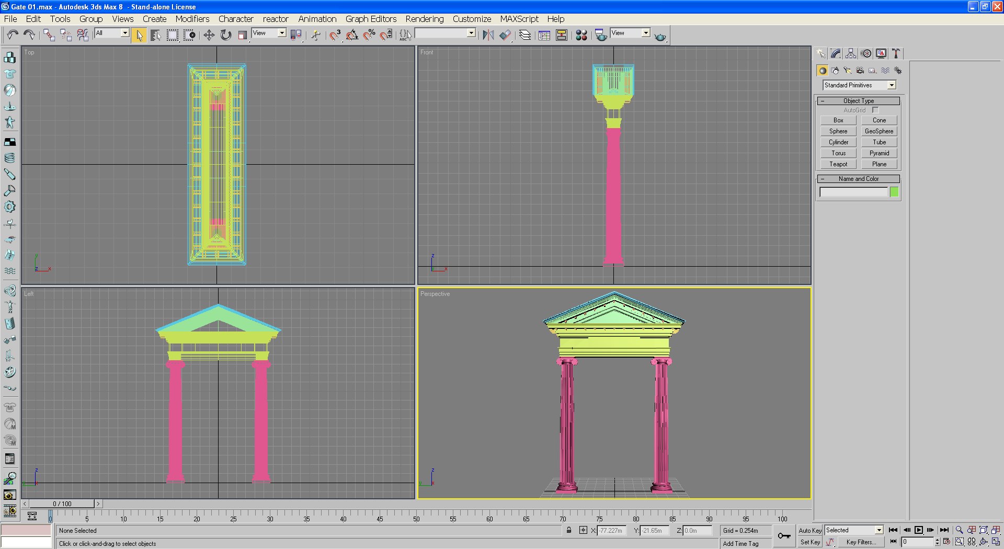Toggle Auto Key animation mode
The image size is (1004, 549).
tap(810, 530)
